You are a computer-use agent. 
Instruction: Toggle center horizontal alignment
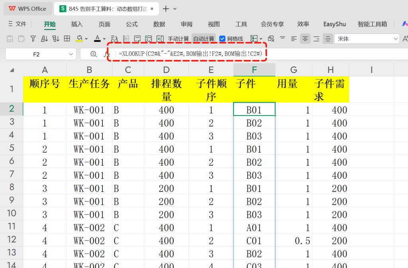[305, 39]
